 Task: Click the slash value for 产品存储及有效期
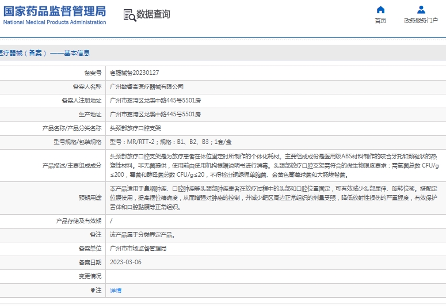click(111, 221)
